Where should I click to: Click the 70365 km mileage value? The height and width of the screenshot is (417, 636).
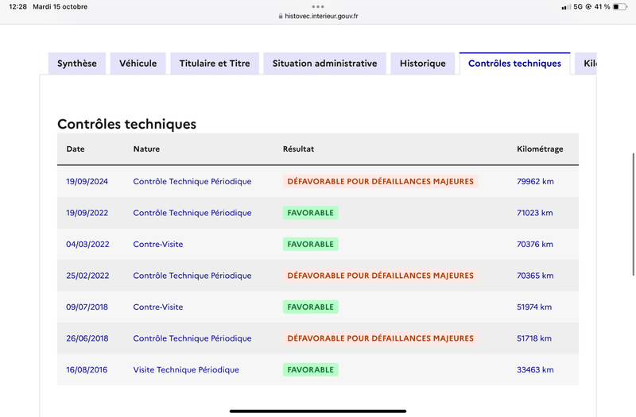[535, 276]
